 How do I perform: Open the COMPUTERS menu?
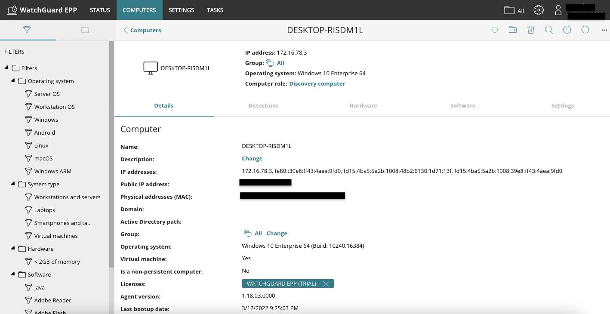coord(139,10)
